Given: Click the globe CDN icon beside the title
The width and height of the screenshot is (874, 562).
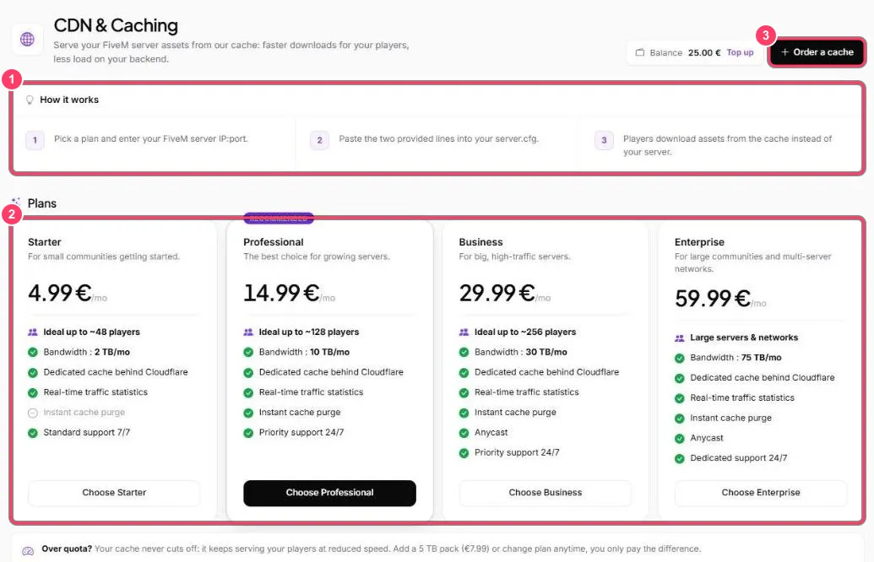Looking at the screenshot, I should point(27,39).
